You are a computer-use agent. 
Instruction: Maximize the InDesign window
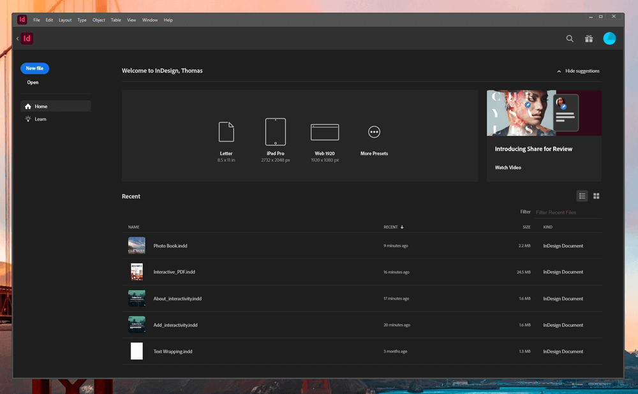coord(600,17)
